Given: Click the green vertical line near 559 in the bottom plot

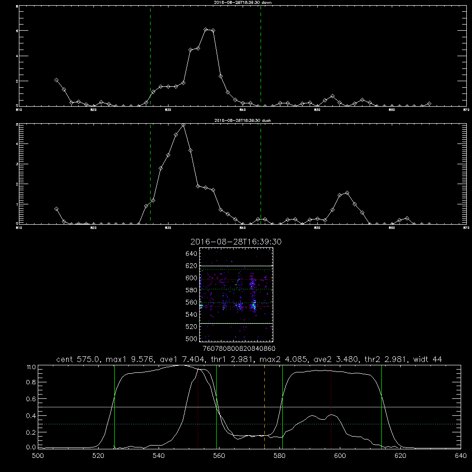Looking at the screenshot, I should pyautogui.click(x=217, y=407).
